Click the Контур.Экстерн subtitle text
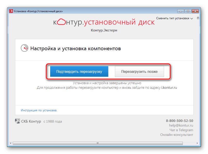The width and height of the screenshot is (208, 154). tap(104, 30)
